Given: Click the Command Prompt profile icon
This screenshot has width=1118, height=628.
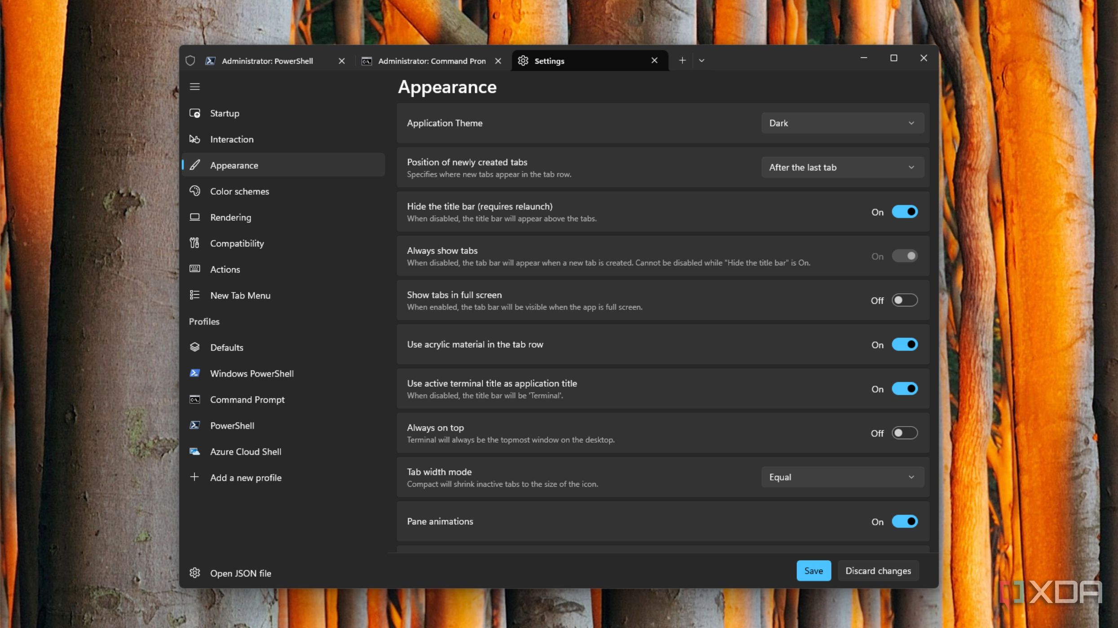Looking at the screenshot, I should (x=194, y=399).
